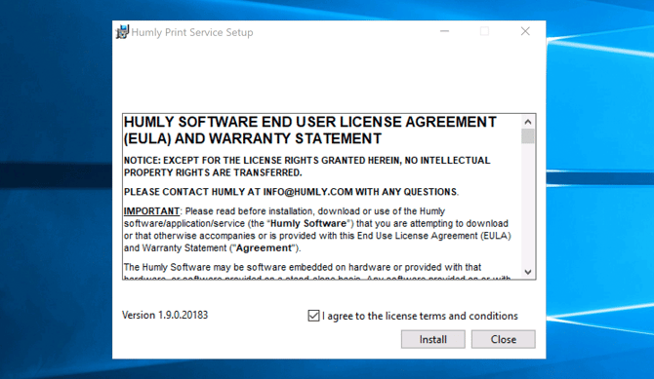
Task: Click the Close button beside Install
Action: coord(504,339)
